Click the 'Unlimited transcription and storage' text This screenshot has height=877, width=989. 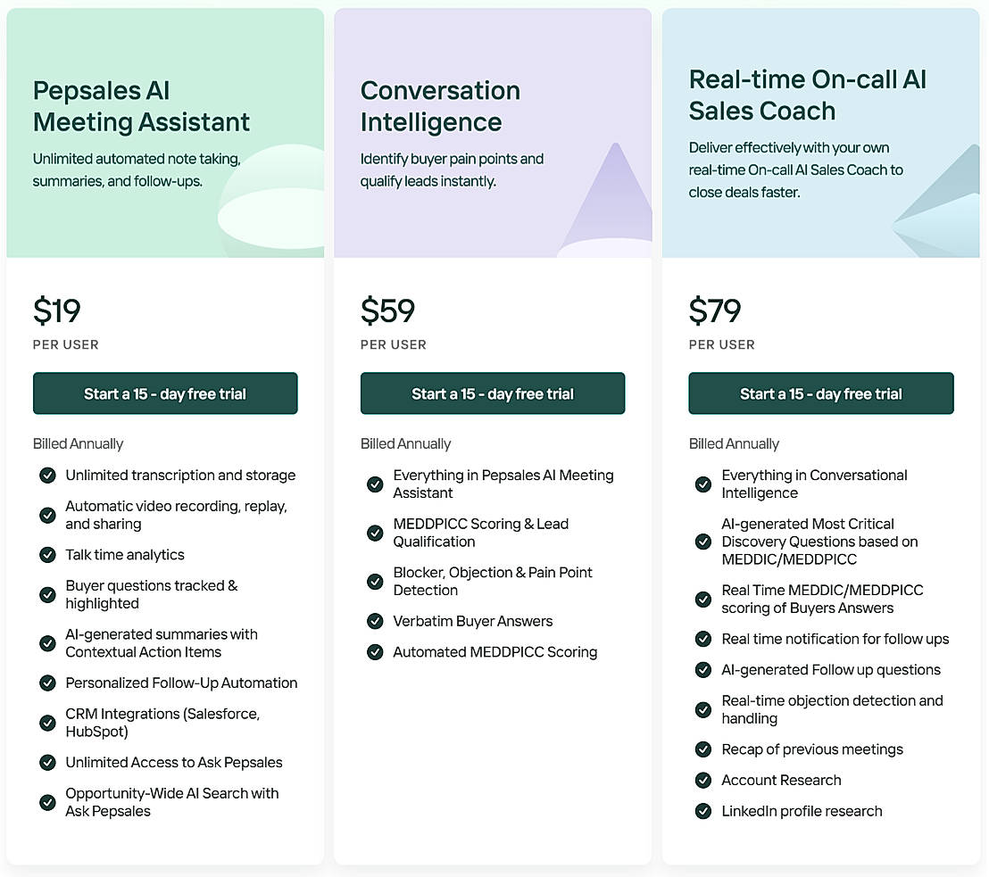click(x=180, y=476)
